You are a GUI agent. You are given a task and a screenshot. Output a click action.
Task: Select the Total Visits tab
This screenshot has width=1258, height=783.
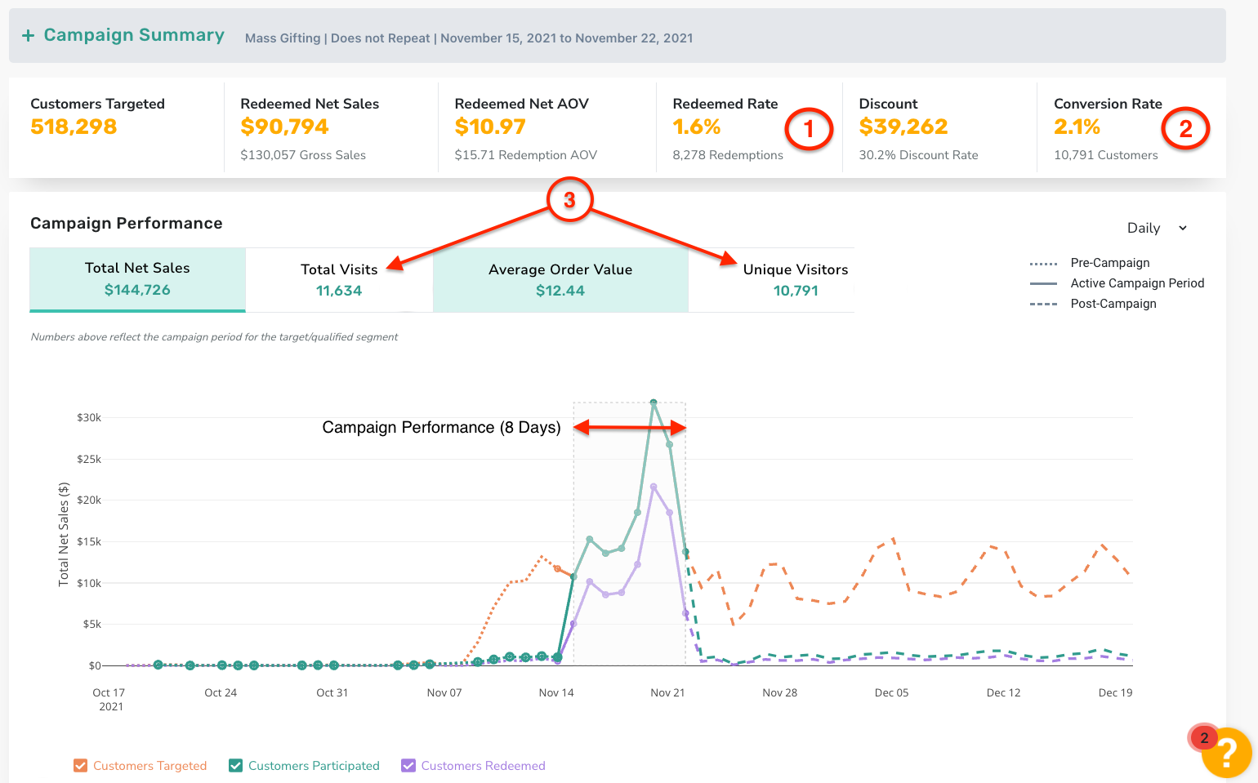click(x=339, y=280)
